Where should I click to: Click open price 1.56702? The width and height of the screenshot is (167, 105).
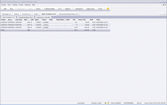point(38,25)
